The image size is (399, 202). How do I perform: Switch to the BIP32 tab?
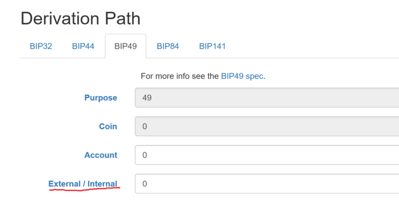tap(41, 46)
